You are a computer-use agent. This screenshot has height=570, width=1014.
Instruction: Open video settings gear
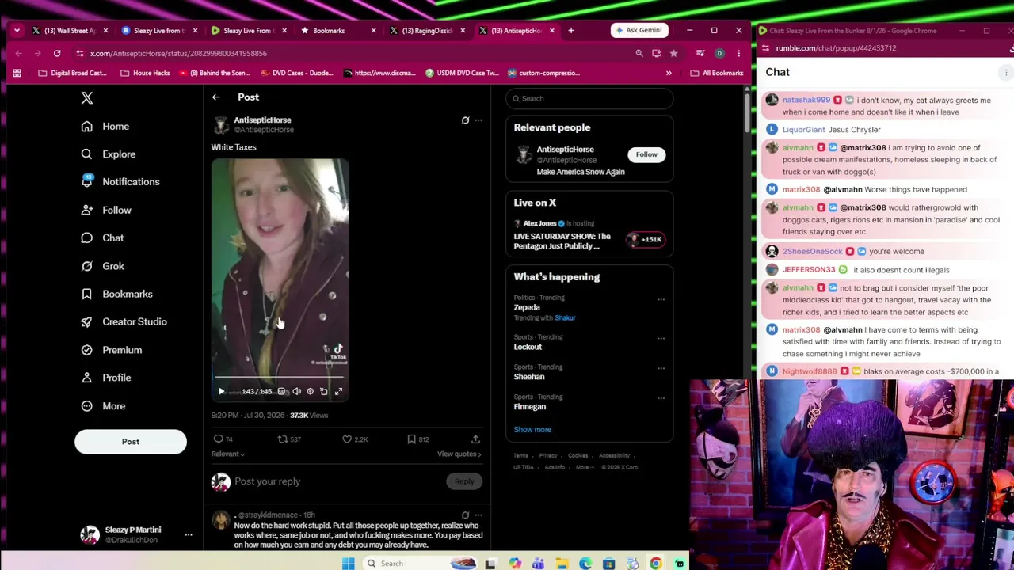point(310,391)
